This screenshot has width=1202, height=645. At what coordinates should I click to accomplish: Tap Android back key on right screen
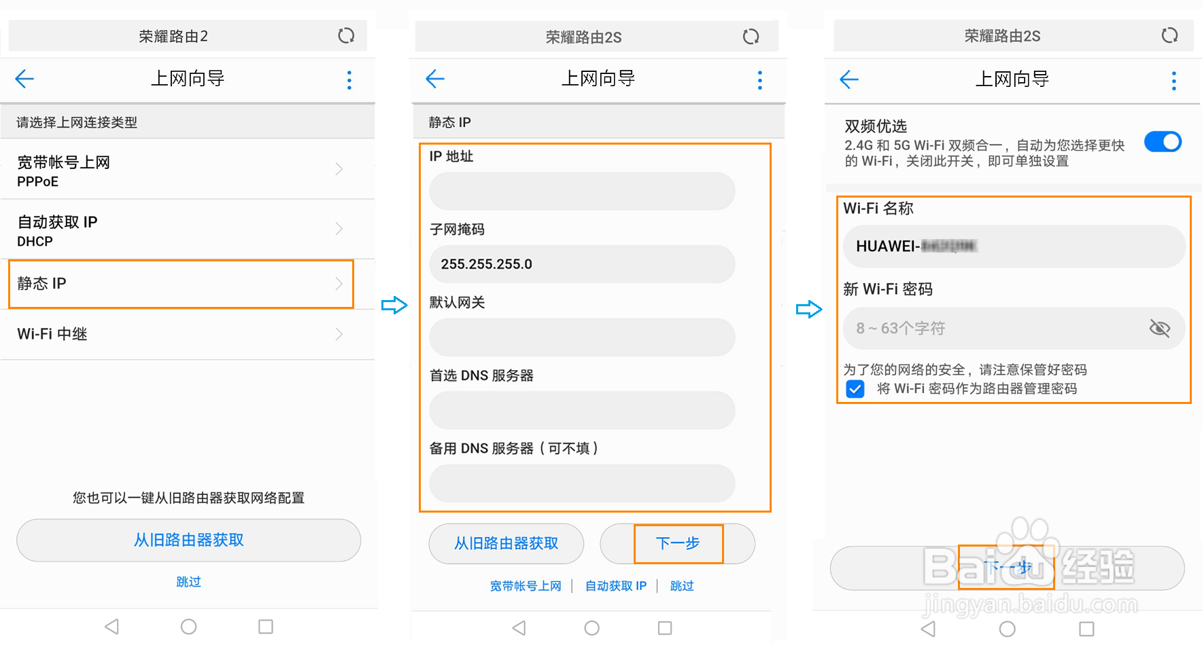[x=928, y=629]
